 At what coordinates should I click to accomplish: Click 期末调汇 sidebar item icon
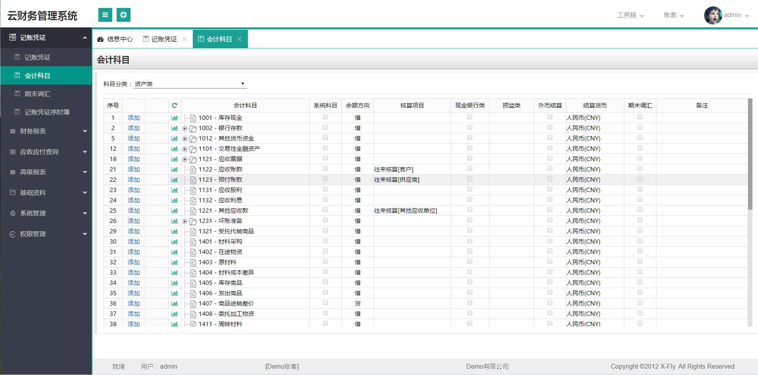point(17,94)
